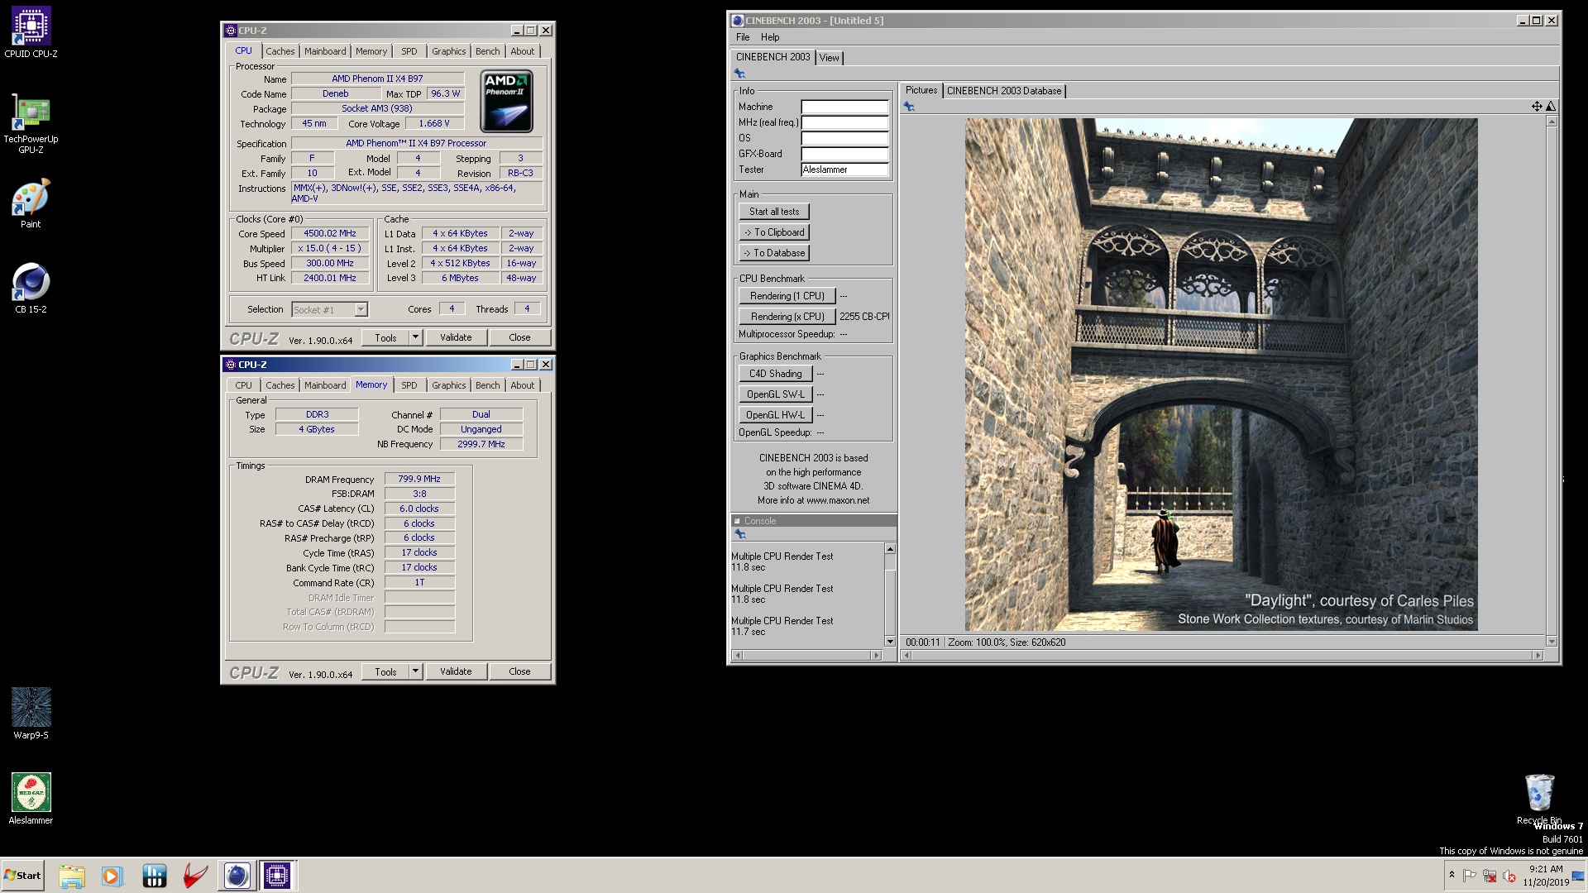Click the To Clipboard button
The width and height of the screenshot is (1588, 893).
pos(774,232)
